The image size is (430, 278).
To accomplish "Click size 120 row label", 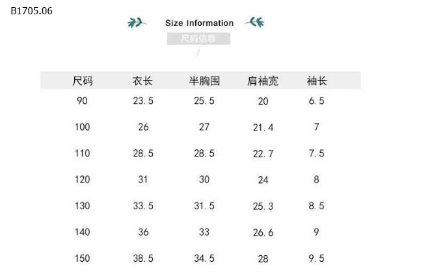I will (82, 179).
